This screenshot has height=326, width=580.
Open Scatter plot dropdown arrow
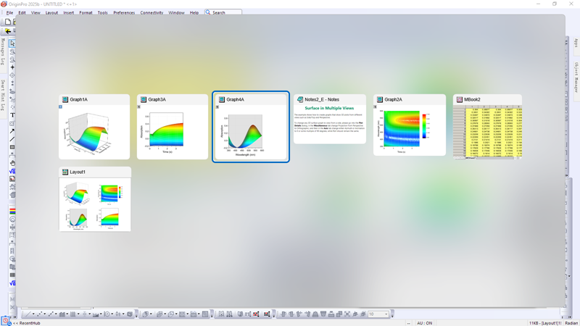pos(45,314)
